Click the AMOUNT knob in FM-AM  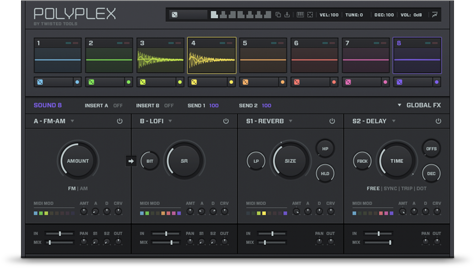point(78,161)
